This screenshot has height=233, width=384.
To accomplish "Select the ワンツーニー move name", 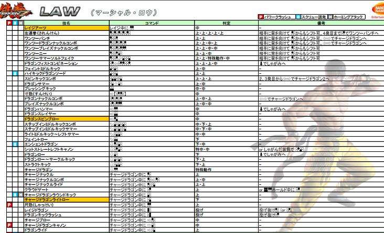I will (x=35, y=53).
